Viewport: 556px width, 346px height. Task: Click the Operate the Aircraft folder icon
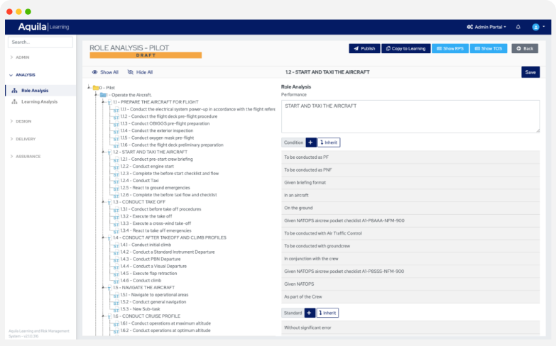click(x=104, y=94)
